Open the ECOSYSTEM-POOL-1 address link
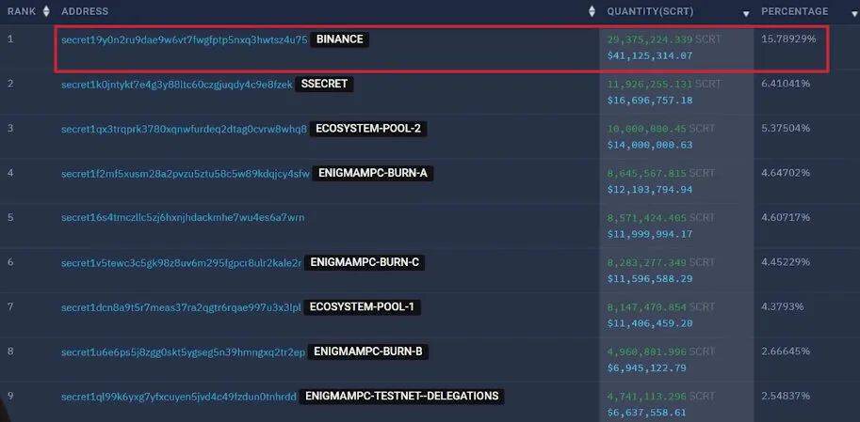860x422 pixels. [181, 307]
